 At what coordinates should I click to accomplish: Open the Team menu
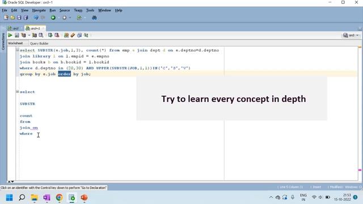[78, 10]
